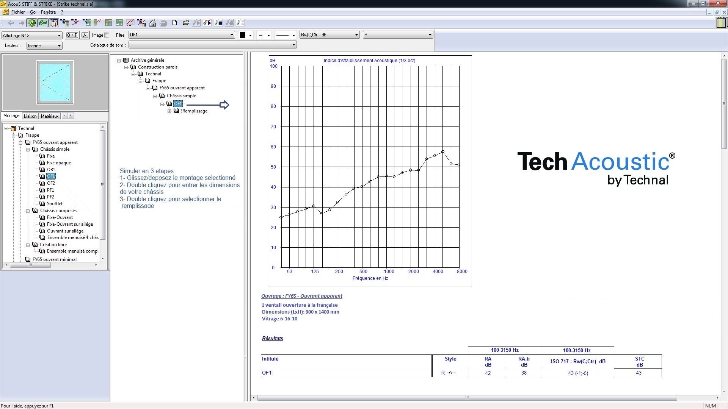This screenshot has width=728, height=409.
Task: Click the books icon at toolbar right
Action: coord(722,23)
